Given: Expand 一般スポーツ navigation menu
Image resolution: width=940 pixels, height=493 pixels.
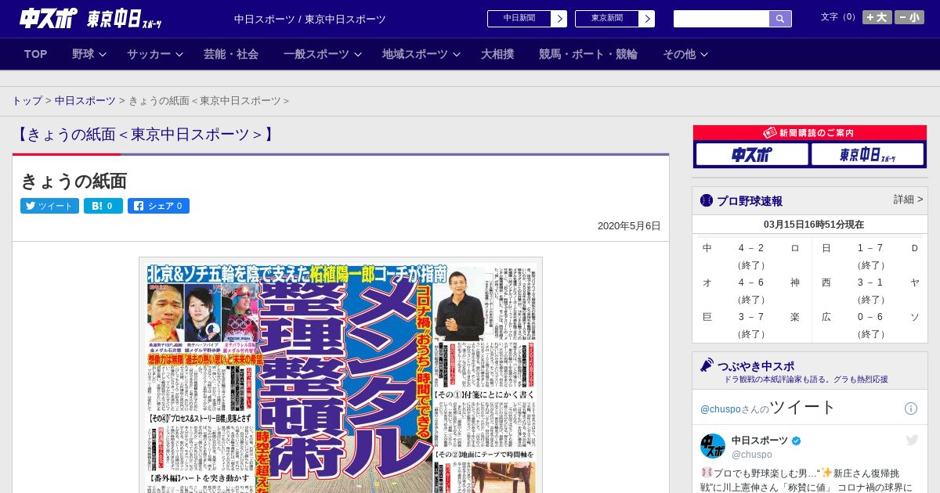Looking at the screenshot, I should coord(323,54).
